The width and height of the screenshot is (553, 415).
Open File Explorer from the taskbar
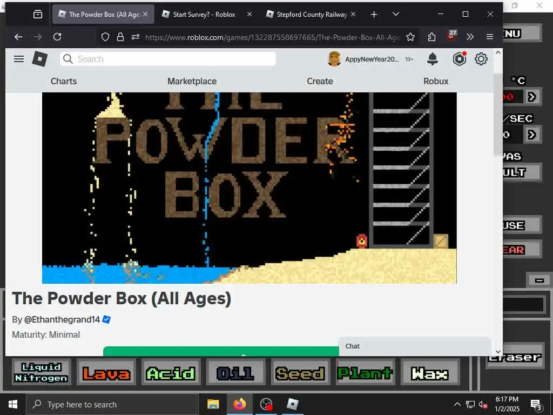point(213,404)
